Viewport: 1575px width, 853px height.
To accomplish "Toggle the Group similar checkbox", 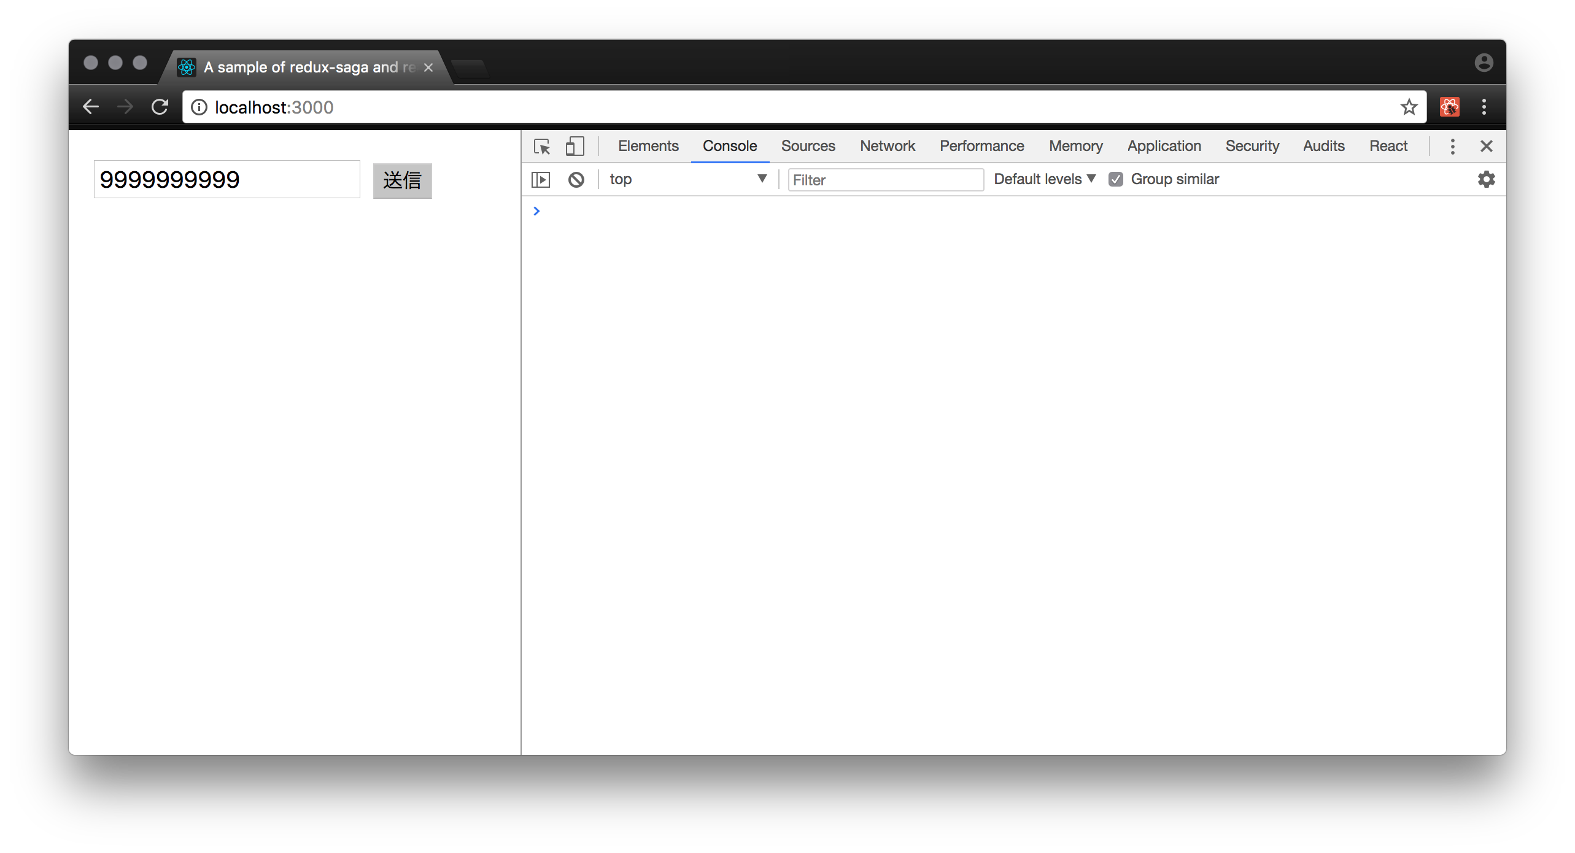I will pos(1116,179).
